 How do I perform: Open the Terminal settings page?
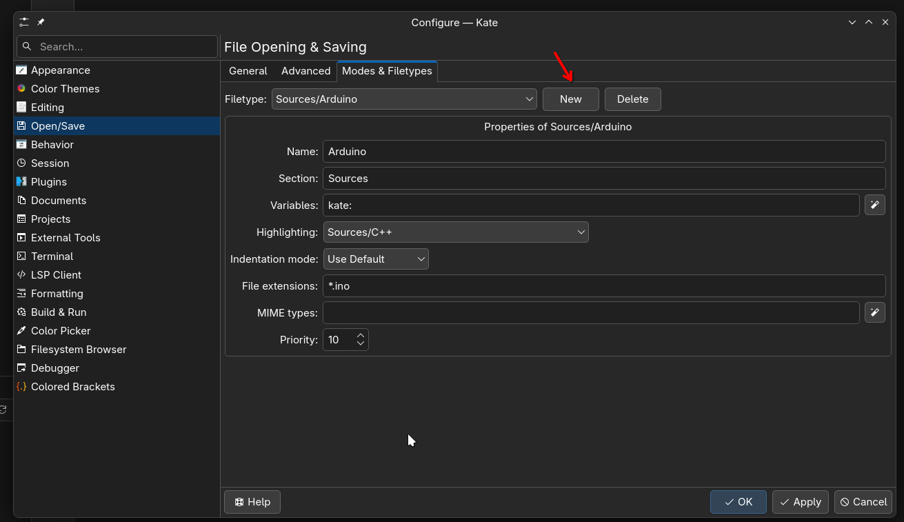[52, 257]
